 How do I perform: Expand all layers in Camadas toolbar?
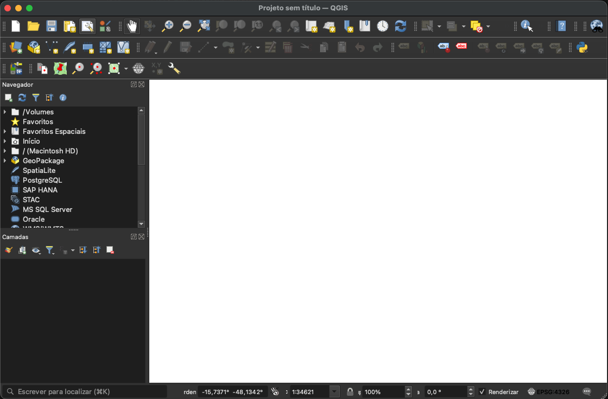click(83, 250)
